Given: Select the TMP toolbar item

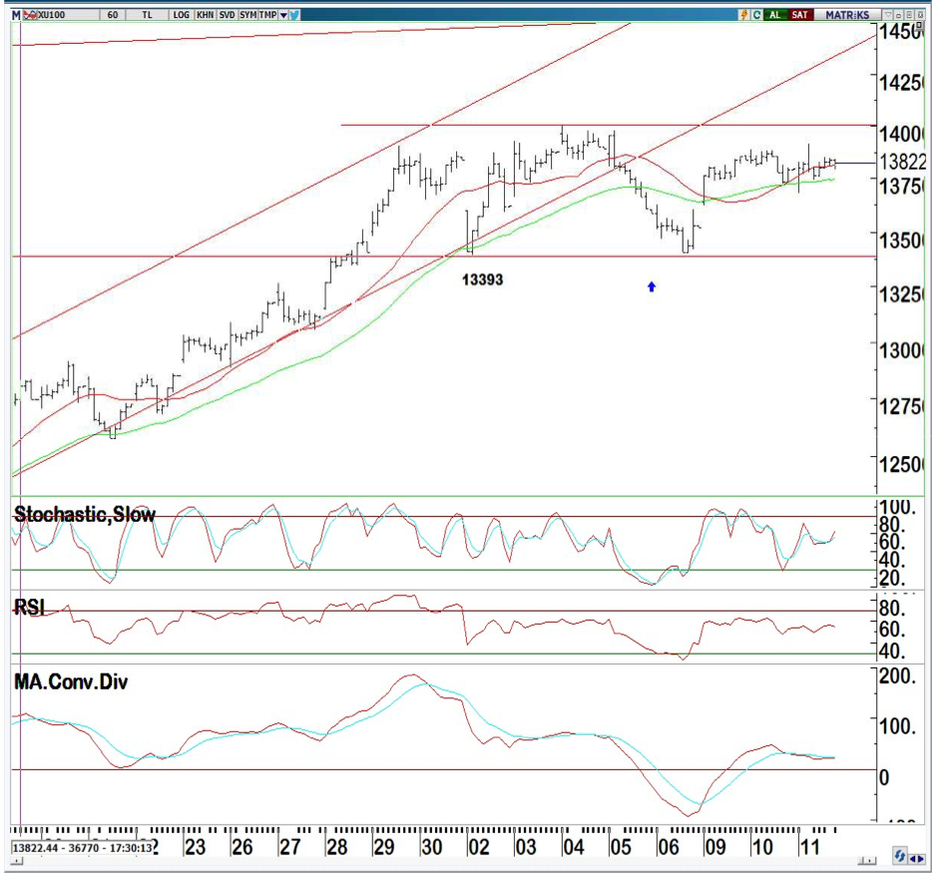Looking at the screenshot, I should 267,15.
